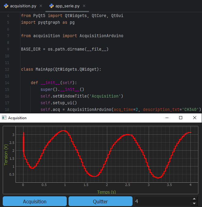This screenshot has height=207, width=202.
Task: Click the Quitter button
Action: coord(101,201)
